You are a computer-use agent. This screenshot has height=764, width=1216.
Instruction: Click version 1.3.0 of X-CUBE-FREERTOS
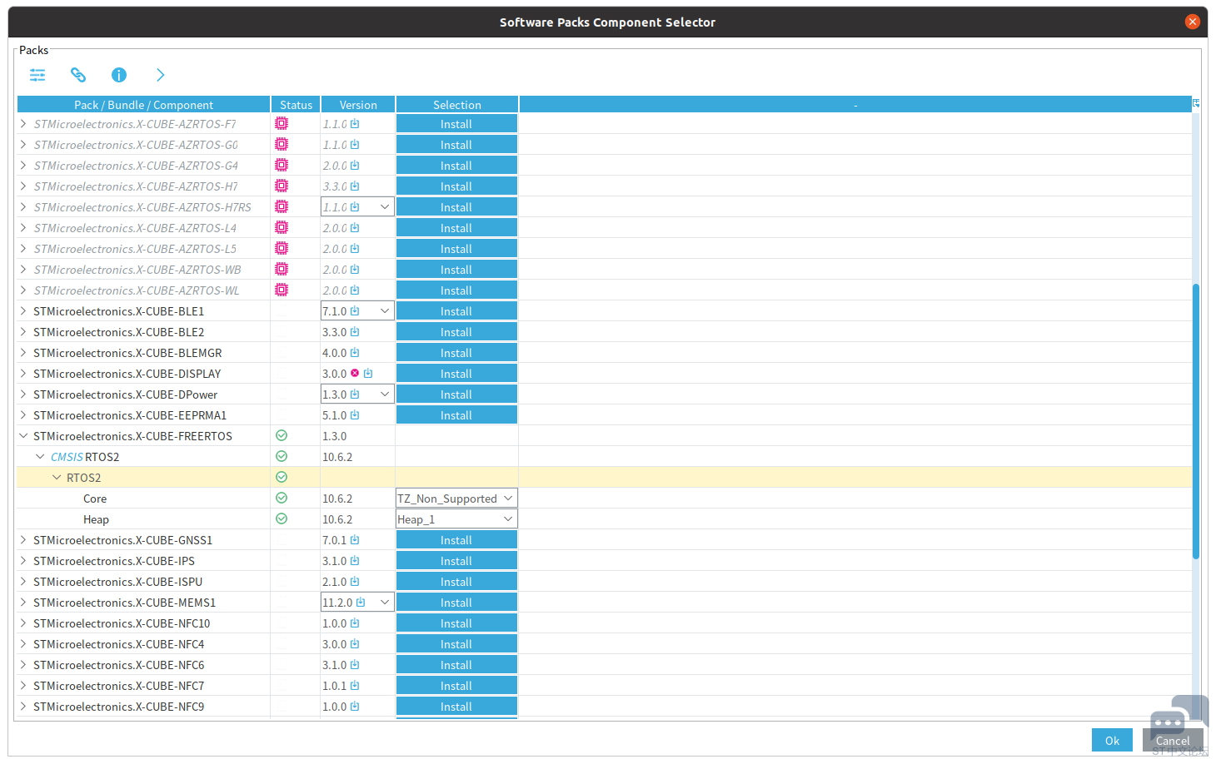pyautogui.click(x=335, y=436)
